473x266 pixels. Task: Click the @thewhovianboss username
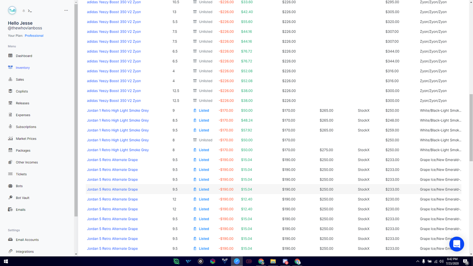point(26,29)
